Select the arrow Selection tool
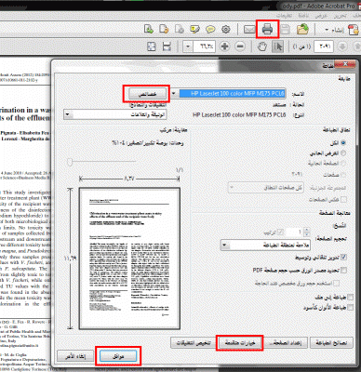 [277, 46]
